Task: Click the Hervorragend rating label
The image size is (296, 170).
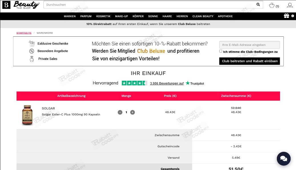Action: pos(105,83)
